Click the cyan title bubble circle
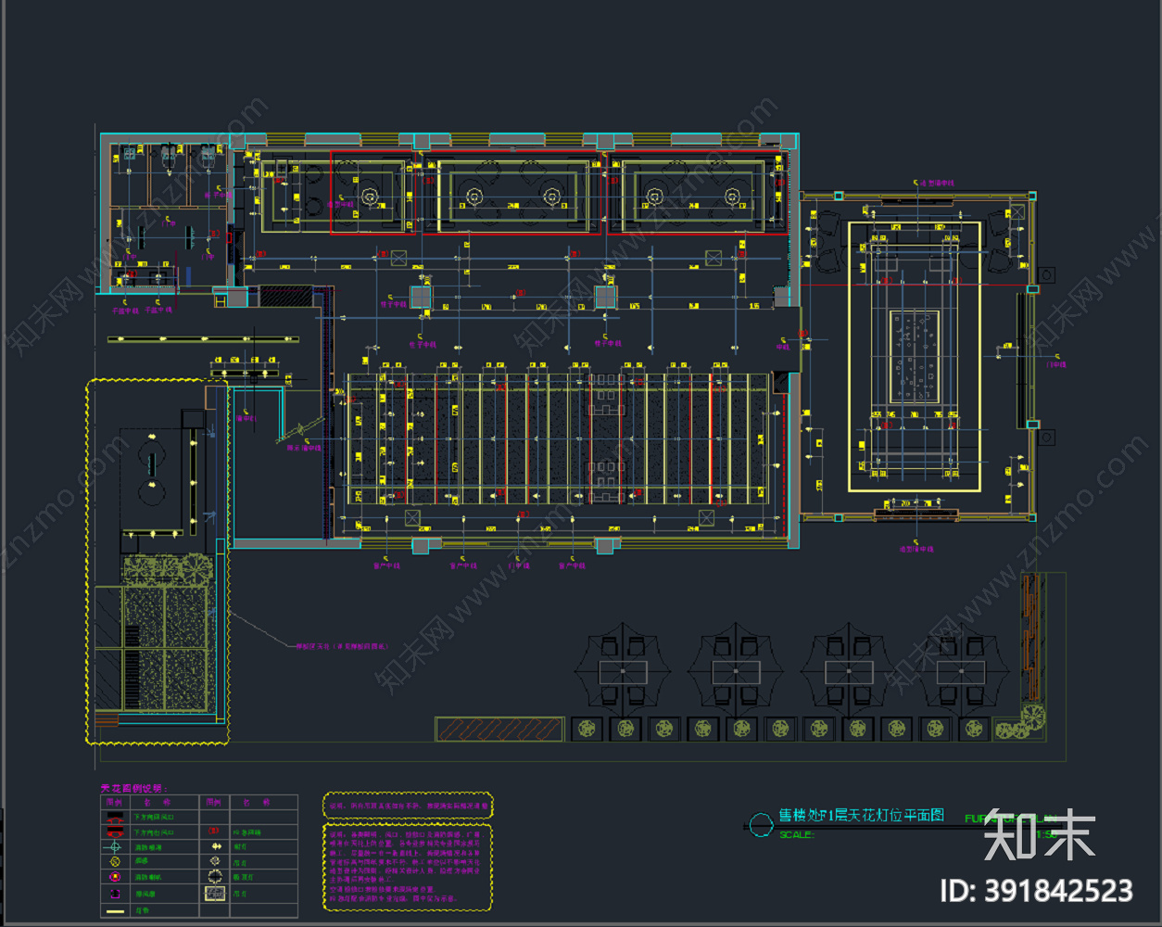Image resolution: width=1162 pixels, height=927 pixels. (761, 824)
